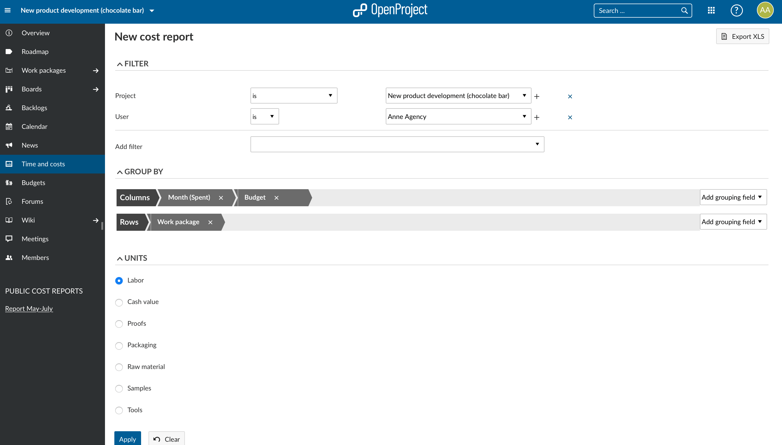Open the Add filter dropdown
This screenshot has height=445, width=782.
pyautogui.click(x=397, y=144)
